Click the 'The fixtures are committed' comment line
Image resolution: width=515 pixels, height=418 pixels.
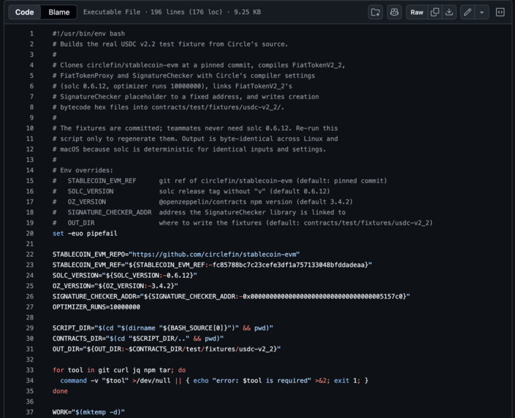pyautogui.click(x=195, y=128)
